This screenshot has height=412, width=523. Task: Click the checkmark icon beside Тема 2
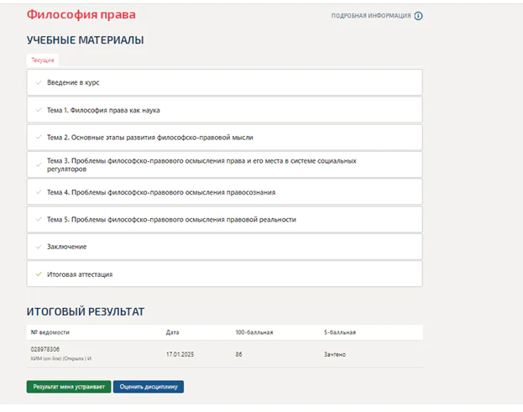[39, 137]
